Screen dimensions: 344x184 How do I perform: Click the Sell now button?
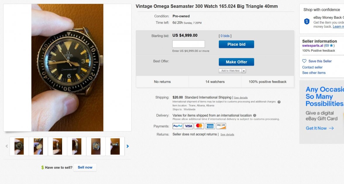click(85, 167)
